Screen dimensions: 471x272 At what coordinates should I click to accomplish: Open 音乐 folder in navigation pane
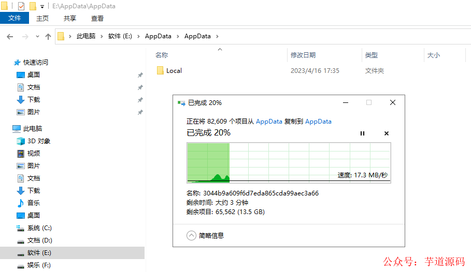(34, 203)
